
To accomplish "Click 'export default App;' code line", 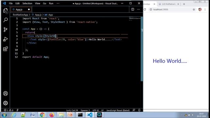I will [x=36, y=57].
